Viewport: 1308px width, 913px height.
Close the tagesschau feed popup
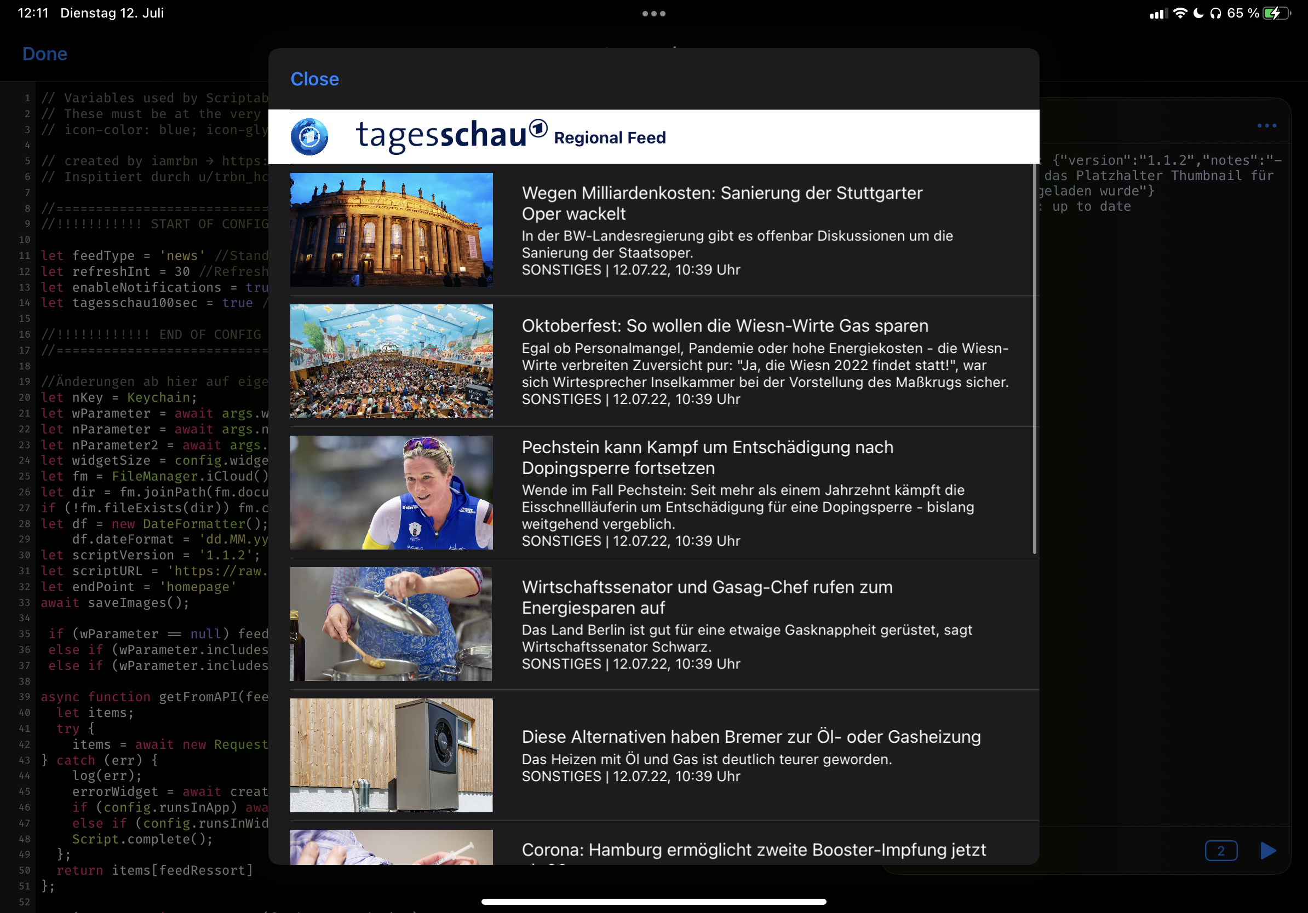314,79
